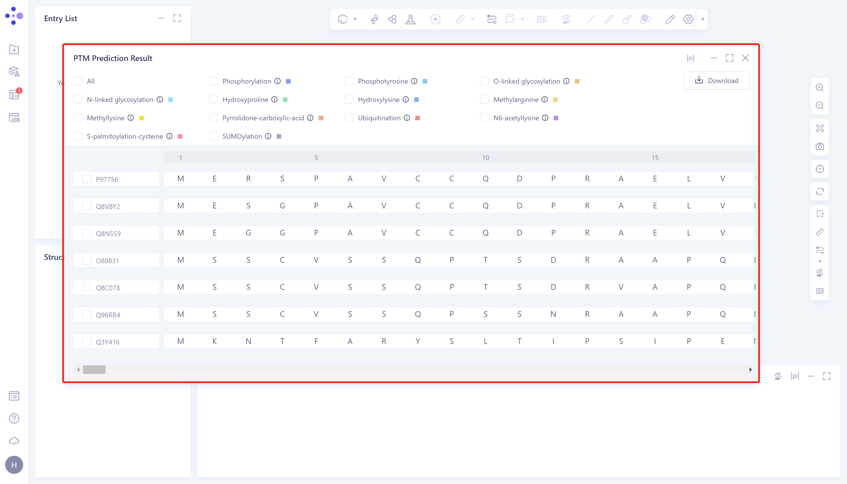Click the Ubiquitination red color swatch
Viewport: 847px width, 484px height.
pyautogui.click(x=418, y=118)
